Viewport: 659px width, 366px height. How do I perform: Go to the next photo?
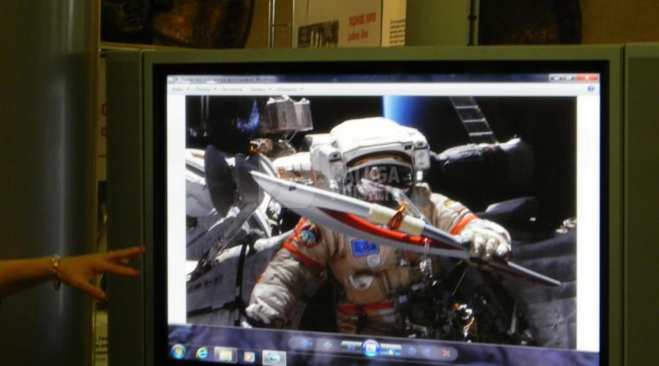(392, 350)
